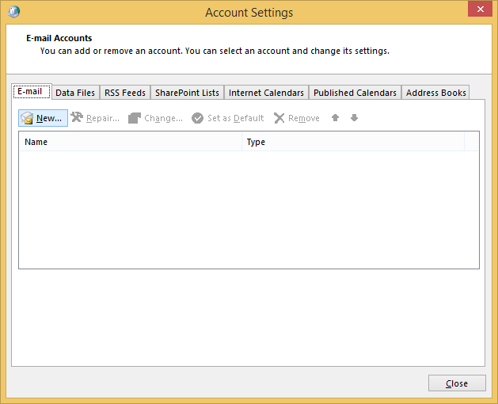Select the RSS Feeds tab
Viewport: 498px width, 404px height.
point(125,93)
